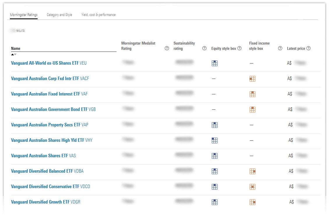View equity style box for Australian Property Secs
This screenshot has width=329, height=221.
[x=215, y=125]
